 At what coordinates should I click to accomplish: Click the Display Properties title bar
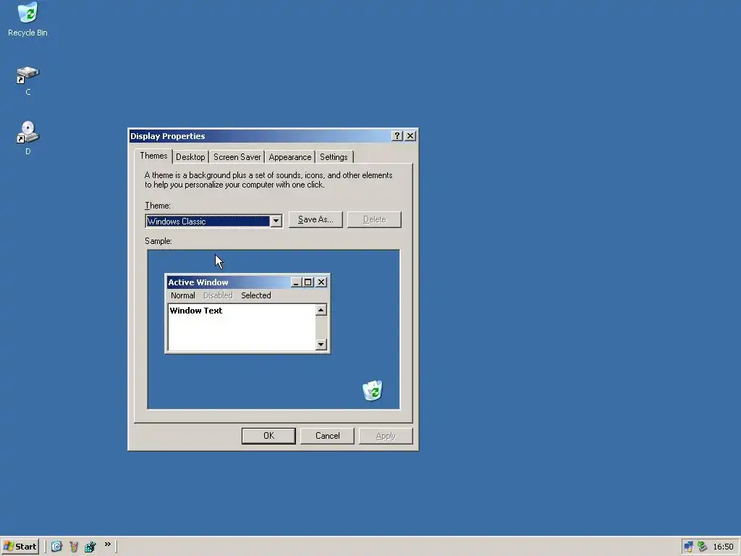260,136
